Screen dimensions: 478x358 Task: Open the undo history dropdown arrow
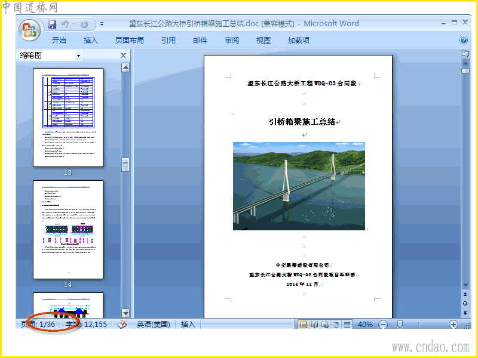73,24
